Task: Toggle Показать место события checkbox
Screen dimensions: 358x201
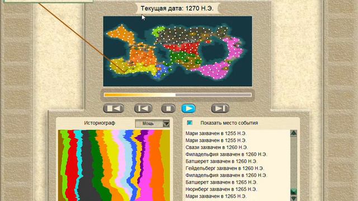Action: (190, 123)
